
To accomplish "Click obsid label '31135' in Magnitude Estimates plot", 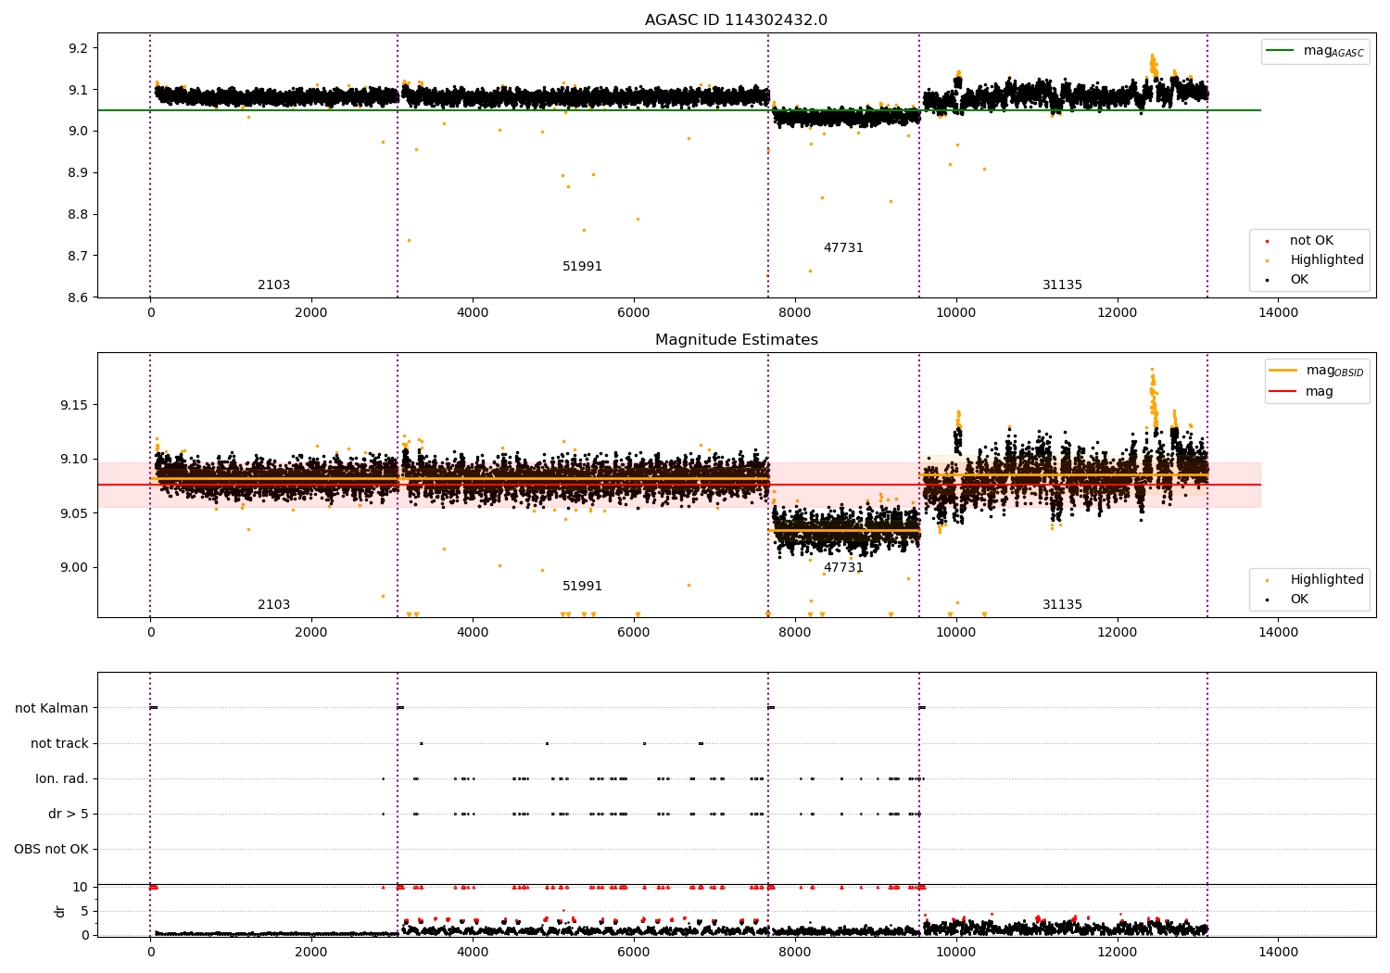I will (1062, 605).
